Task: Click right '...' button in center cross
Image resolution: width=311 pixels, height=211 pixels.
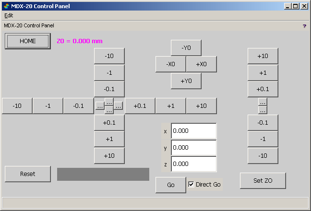Action: (x=118, y=106)
